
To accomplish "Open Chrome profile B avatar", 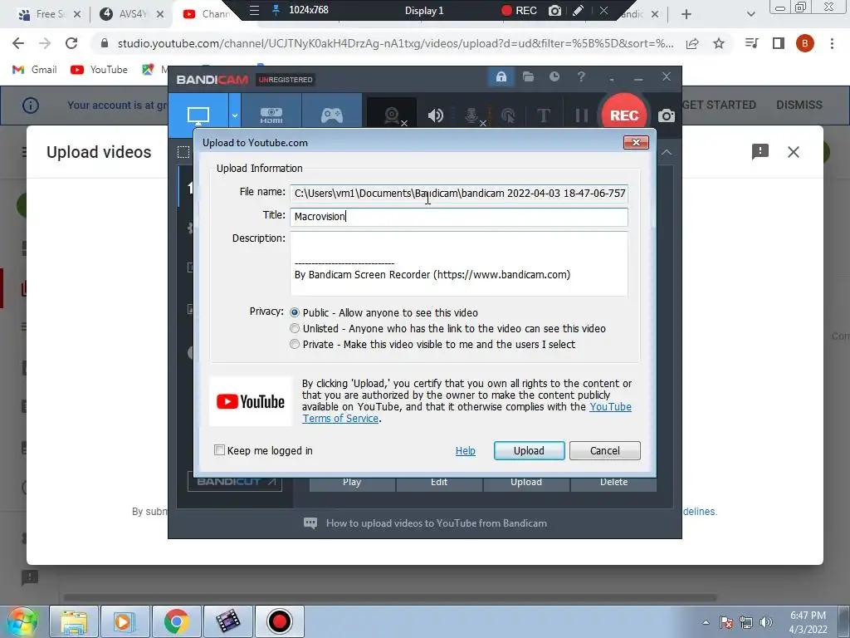I will [x=805, y=43].
